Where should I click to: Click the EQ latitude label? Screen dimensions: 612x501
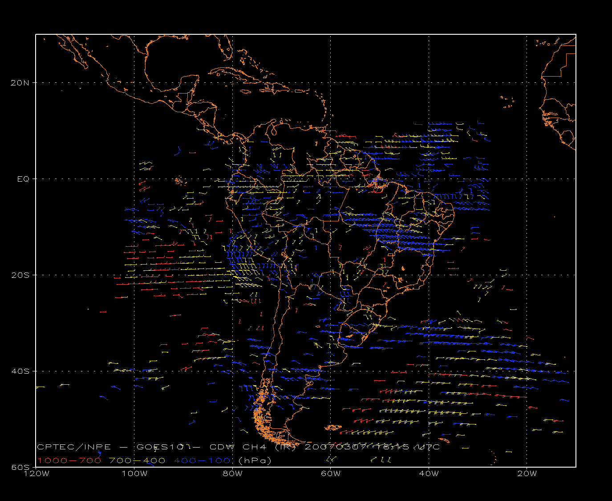[23, 179]
